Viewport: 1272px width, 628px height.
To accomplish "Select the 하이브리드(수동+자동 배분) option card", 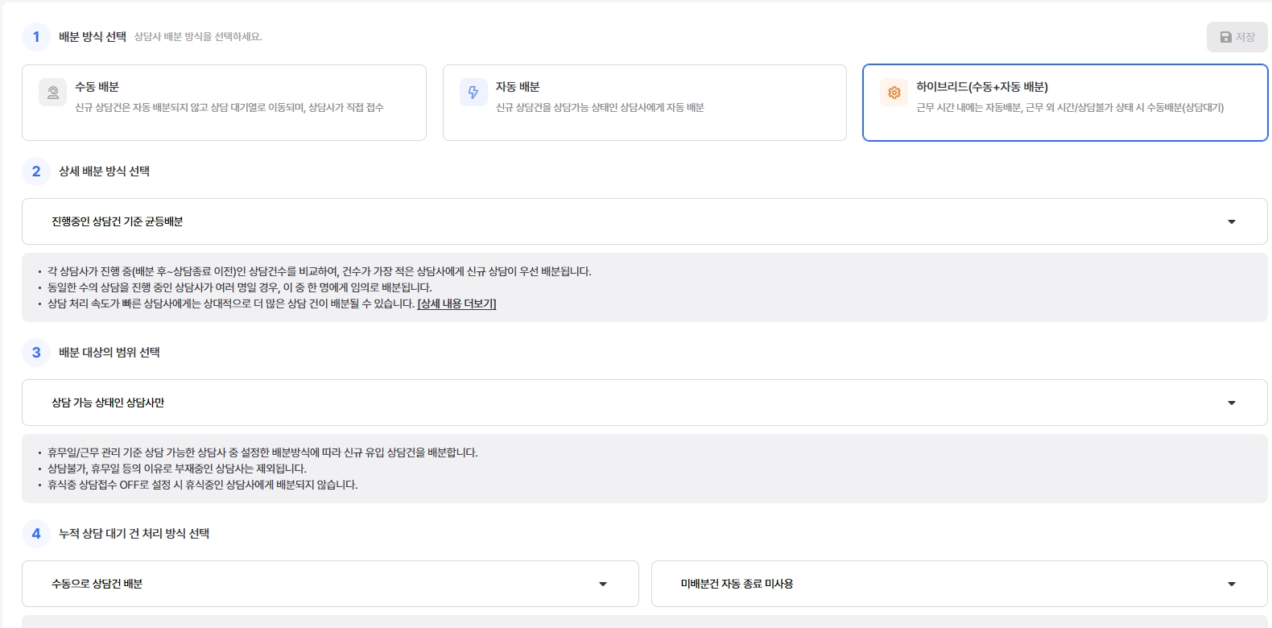I will [1064, 103].
